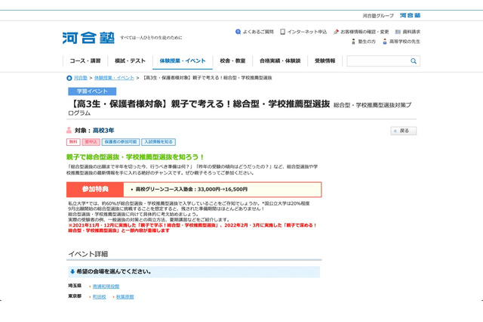Click the pink person icon beside 対象
Screen dimensions: 483x322
[69, 130]
